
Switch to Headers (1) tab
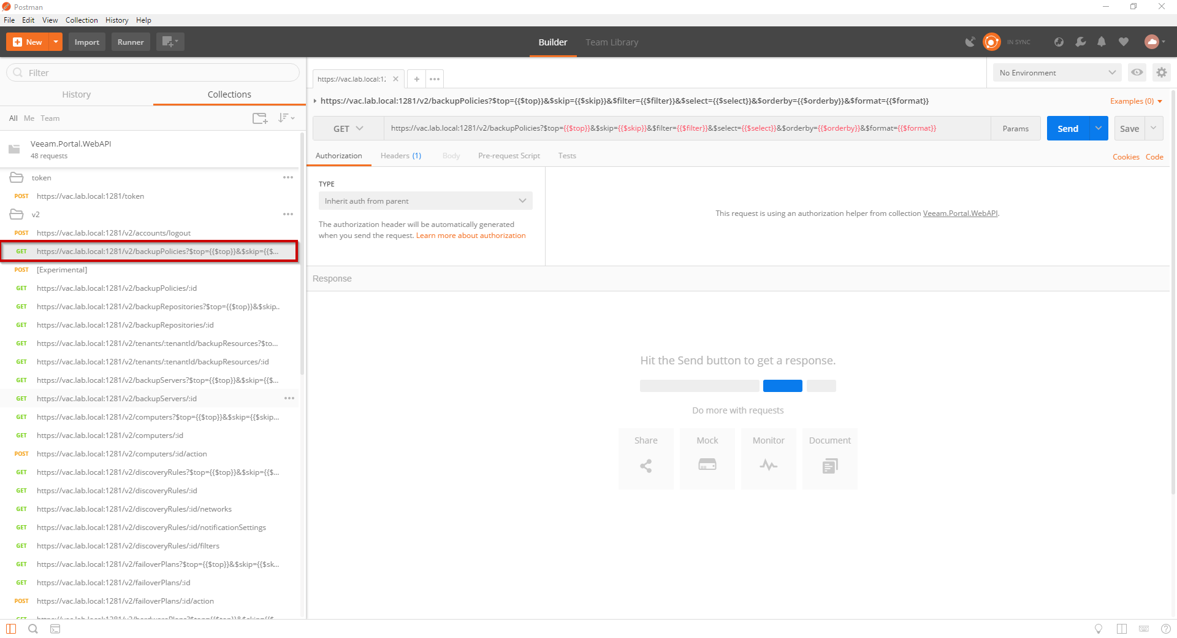[x=401, y=156]
